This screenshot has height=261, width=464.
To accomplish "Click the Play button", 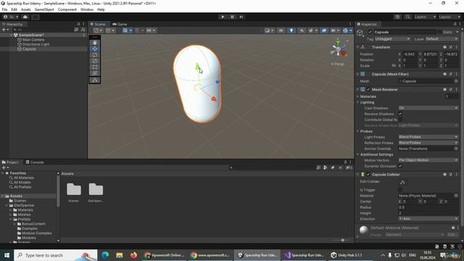I will click(223, 17).
